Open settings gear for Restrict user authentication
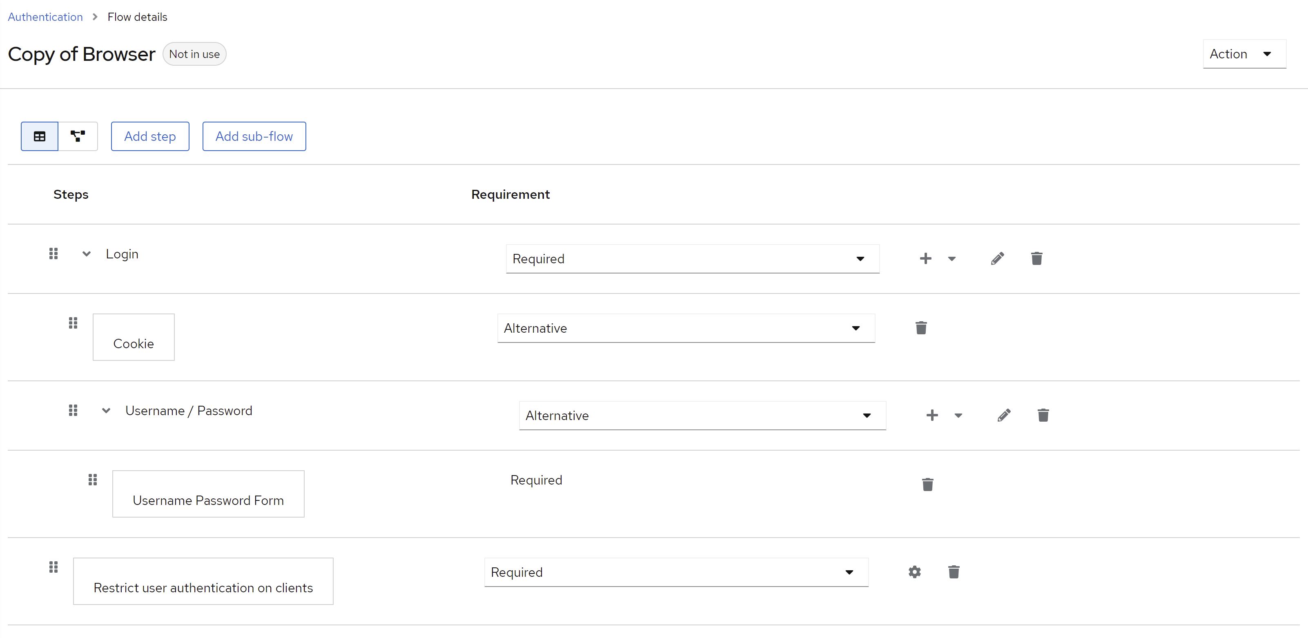The width and height of the screenshot is (1308, 638). [x=914, y=572]
